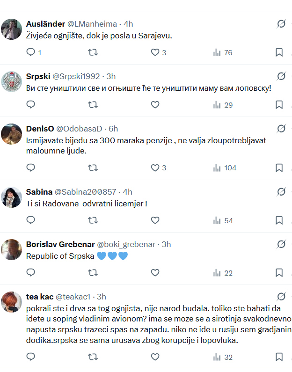Like DenisO's tweet about penzije
The height and width of the screenshot is (372, 292).
point(155,168)
